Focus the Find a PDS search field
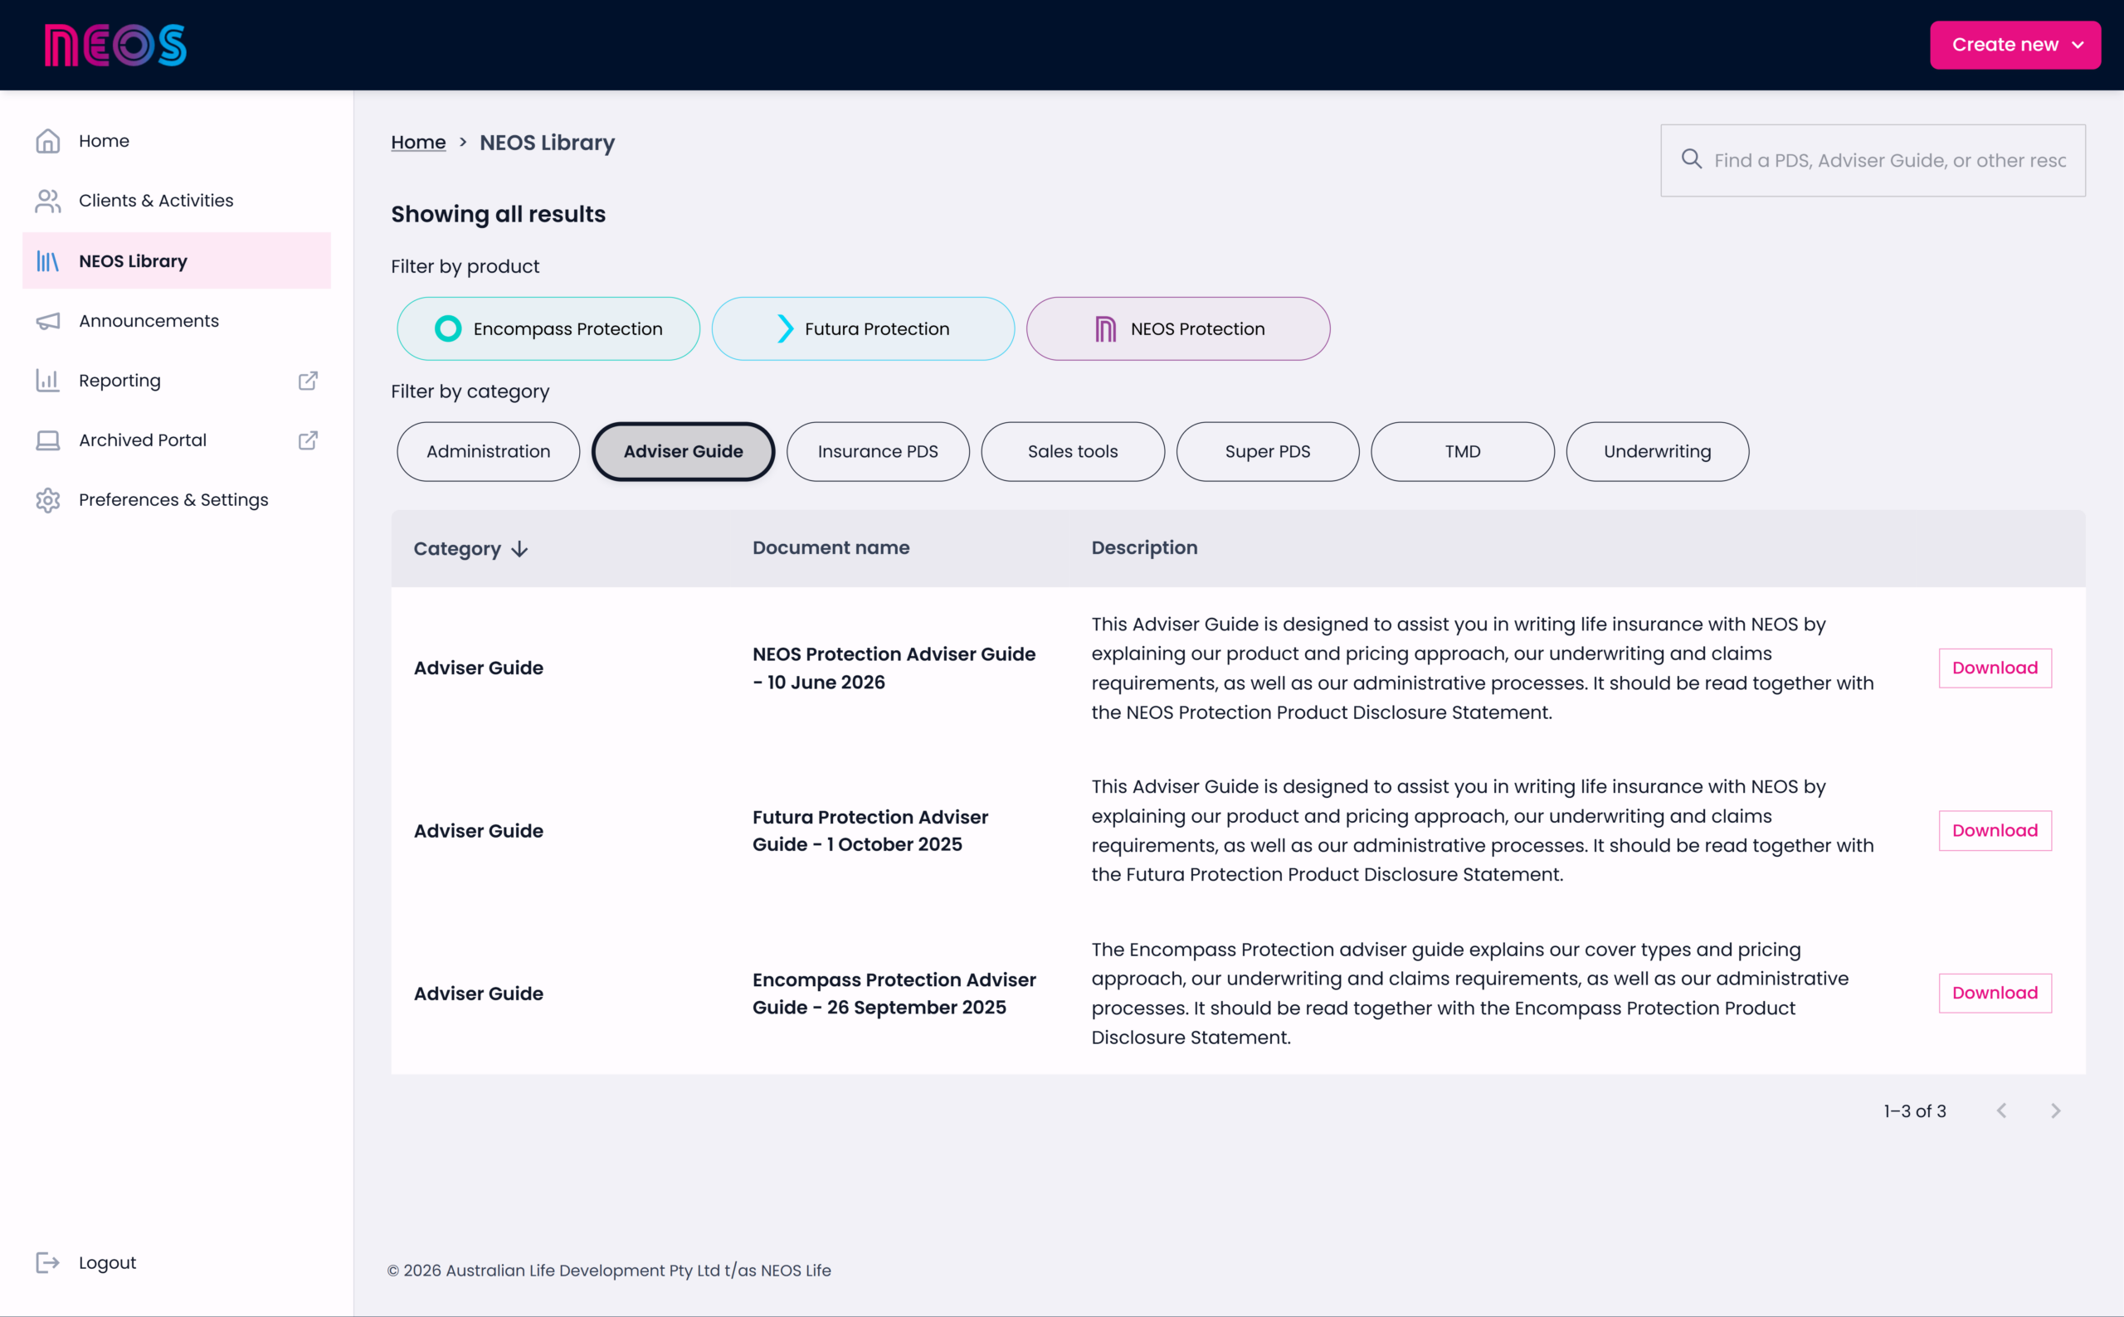 1873,160
